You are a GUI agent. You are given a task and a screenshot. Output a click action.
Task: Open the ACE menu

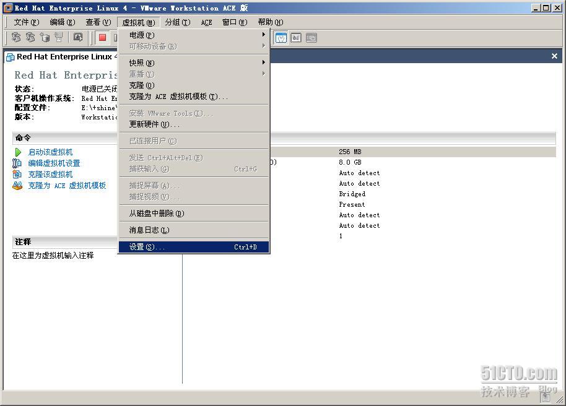206,22
